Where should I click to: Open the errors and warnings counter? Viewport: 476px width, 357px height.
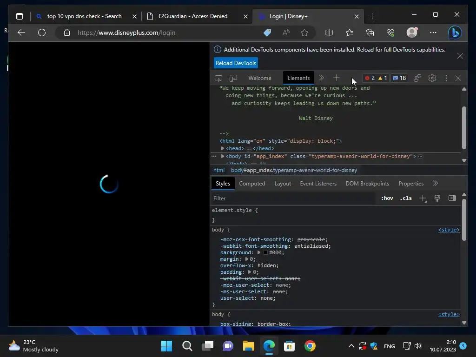click(376, 78)
